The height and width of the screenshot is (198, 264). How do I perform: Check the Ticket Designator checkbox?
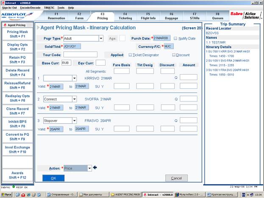click(x=130, y=55)
